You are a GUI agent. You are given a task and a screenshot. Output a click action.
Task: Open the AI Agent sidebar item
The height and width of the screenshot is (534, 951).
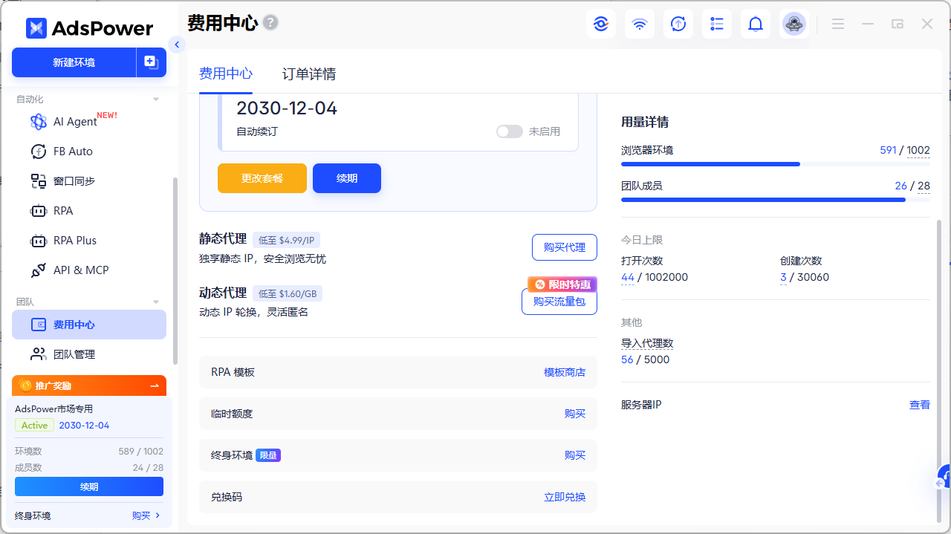[x=89, y=121]
